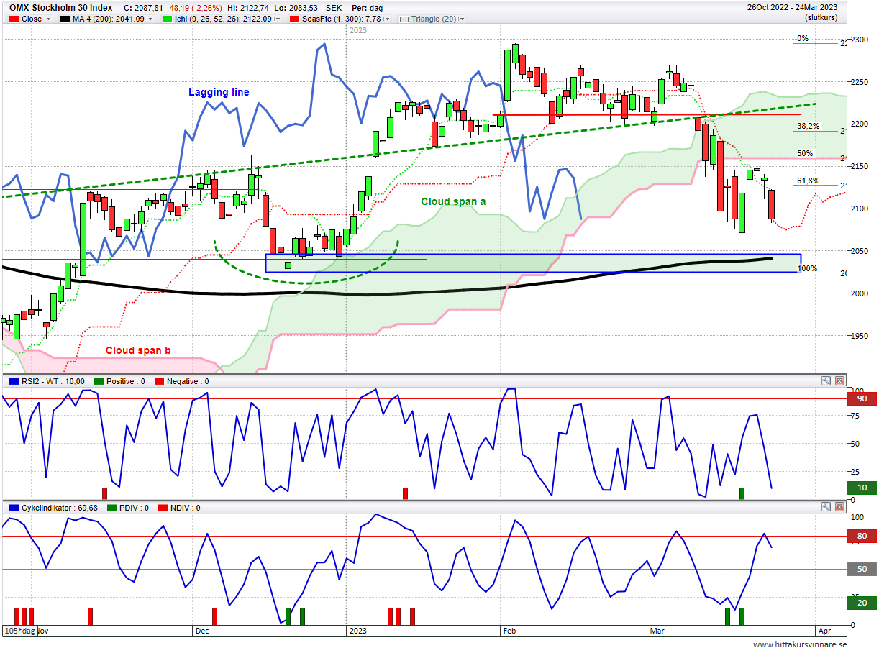Click the gray 50 level marker

pos(862,570)
